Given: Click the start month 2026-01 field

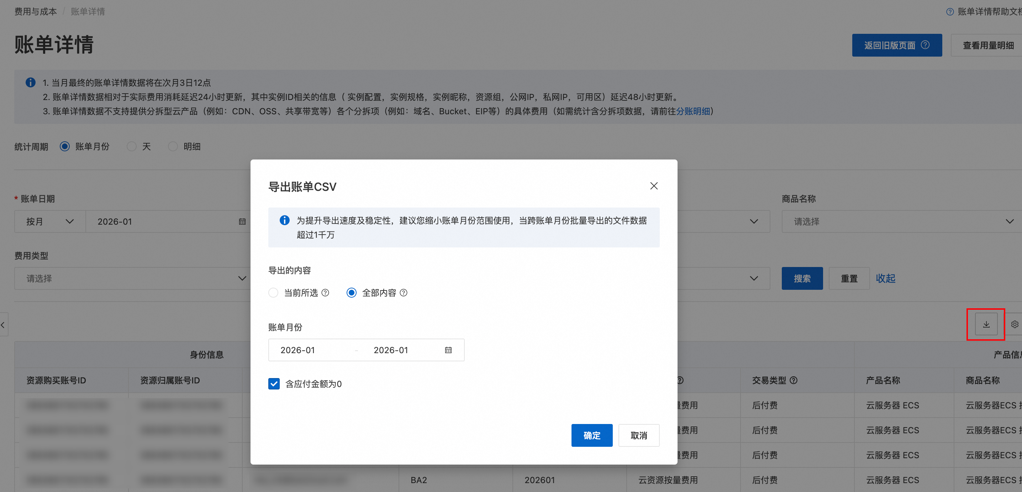Looking at the screenshot, I should 297,350.
